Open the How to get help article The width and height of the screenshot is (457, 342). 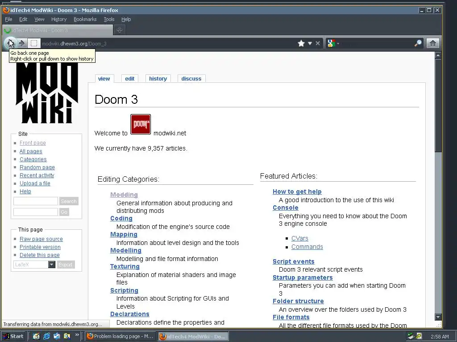point(297,191)
